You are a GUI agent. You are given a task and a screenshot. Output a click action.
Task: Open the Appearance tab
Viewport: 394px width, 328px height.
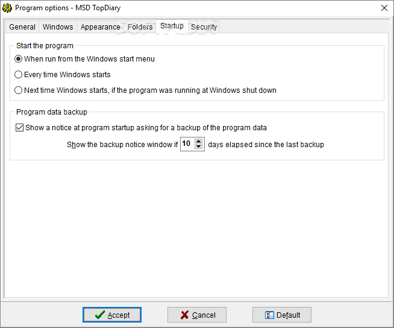100,27
